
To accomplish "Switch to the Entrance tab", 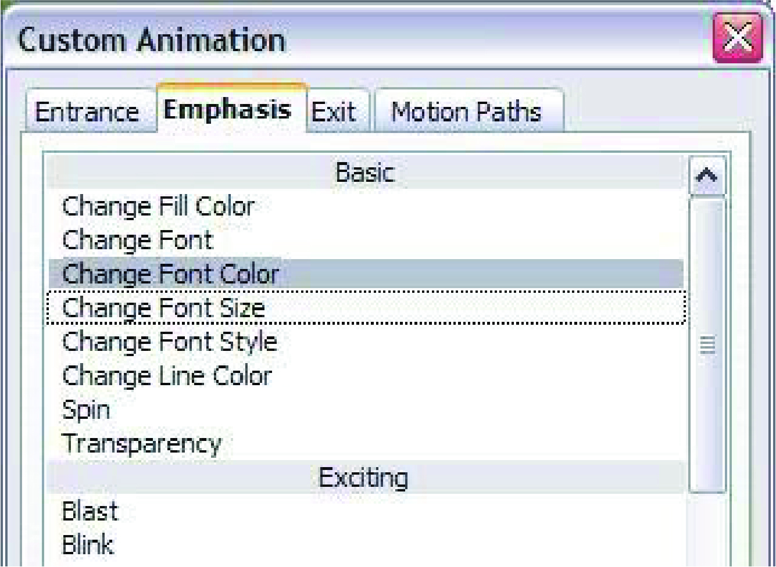I will [x=88, y=112].
